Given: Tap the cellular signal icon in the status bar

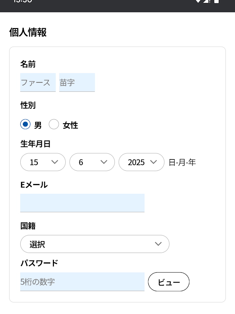Looking at the screenshot, I should click(x=206, y=1).
